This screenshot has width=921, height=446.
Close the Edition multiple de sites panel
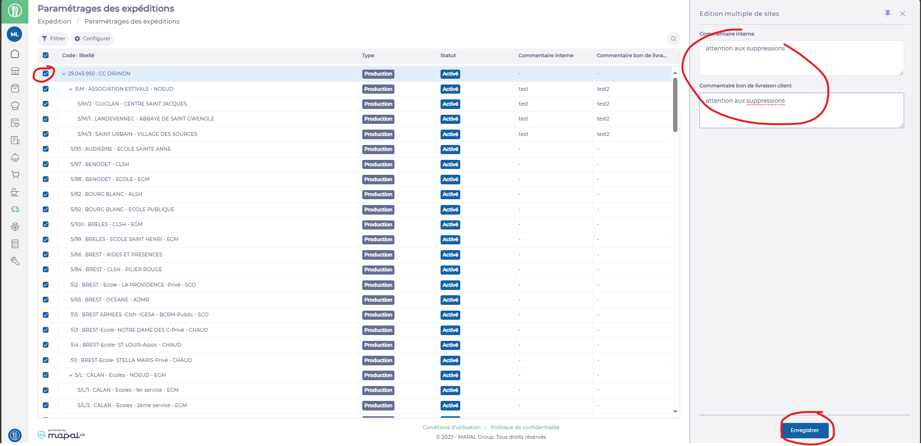point(902,14)
